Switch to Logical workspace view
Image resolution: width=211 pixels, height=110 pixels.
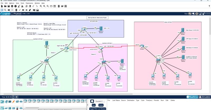coord(5,14)
